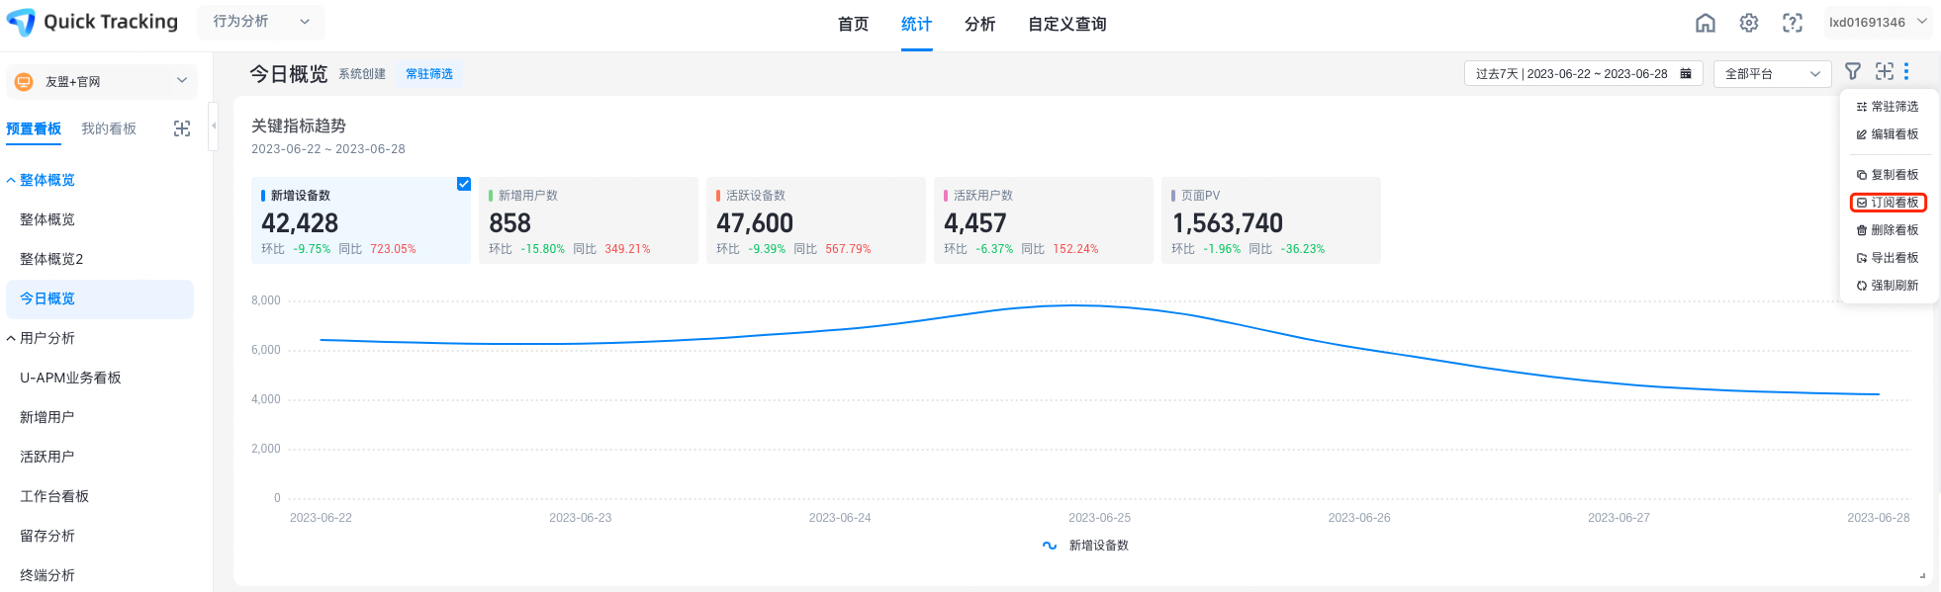Image resolution: width=1941 pixels, height=592 pixels.
Task: Click the 常驻筛选 tag next to title
Action: click(x=429, y=74)
